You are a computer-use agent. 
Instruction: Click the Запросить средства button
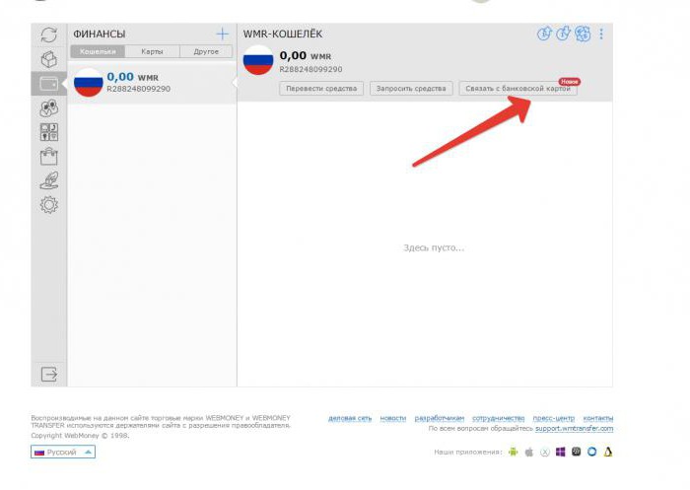click(x=411, y=89)
